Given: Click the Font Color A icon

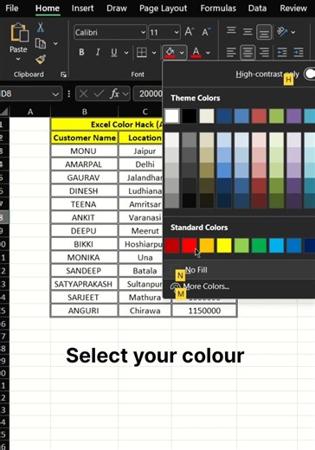Looking at the screenshot, I should pyautogui.click(x=196, y=52).
